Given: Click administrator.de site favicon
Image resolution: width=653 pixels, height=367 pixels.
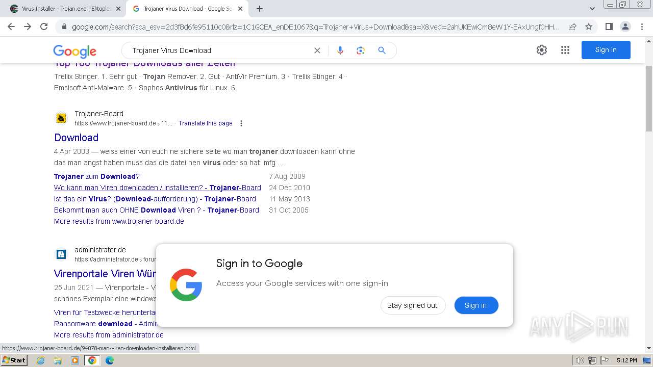Looking at the screenshot, I should coord(61,254).
